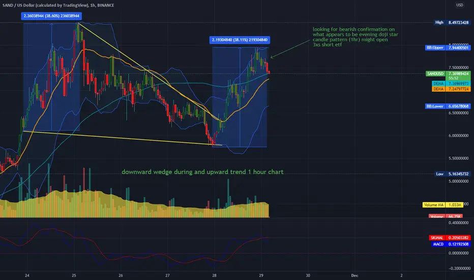Select the downward wedge annotation text
The height and width of the screenshot is (280, 474).
coord(202,172)
